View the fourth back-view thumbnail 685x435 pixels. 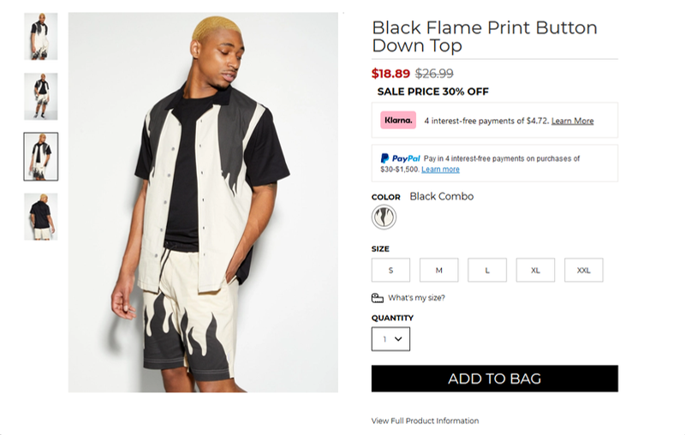tap(41, 216)
